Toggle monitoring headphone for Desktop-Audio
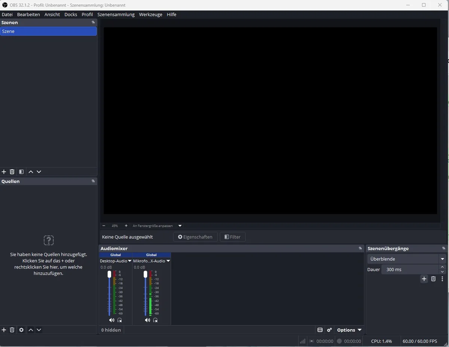 120,320
